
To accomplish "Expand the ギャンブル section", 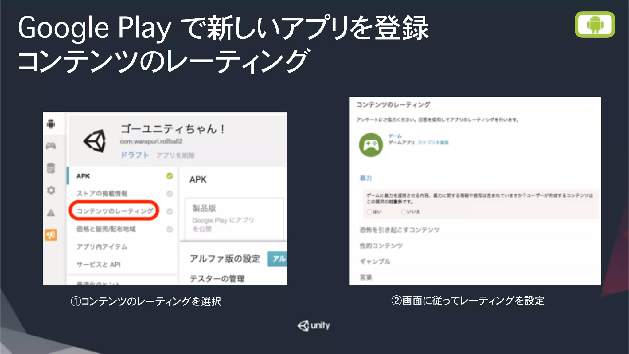I will (x=375, y=262).
